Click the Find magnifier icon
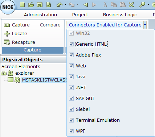155x137 pixels. [x=142, y=5]
